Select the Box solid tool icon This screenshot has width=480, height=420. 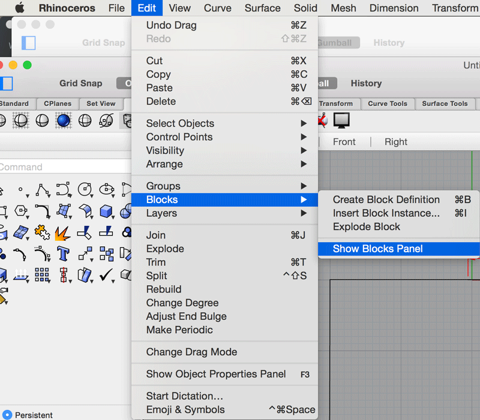pos(107,211)
